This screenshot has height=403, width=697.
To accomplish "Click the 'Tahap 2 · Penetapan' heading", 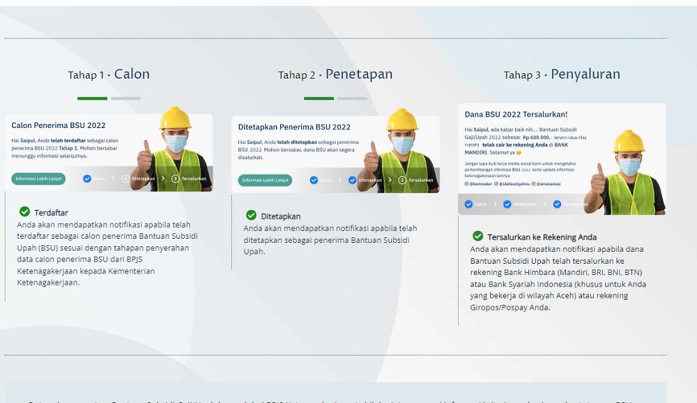I will coord(335,74).
